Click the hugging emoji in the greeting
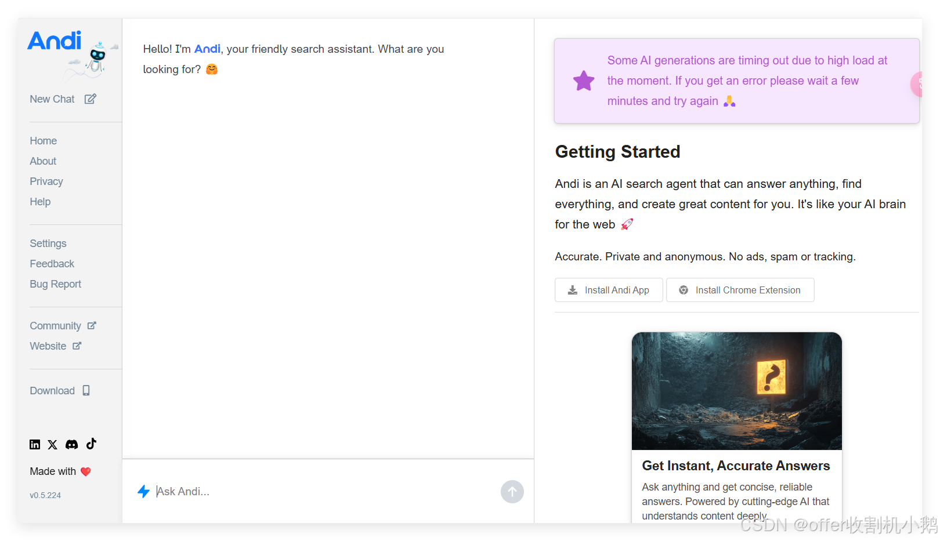The height and width of the screenshot is (541, 940). 212,70
